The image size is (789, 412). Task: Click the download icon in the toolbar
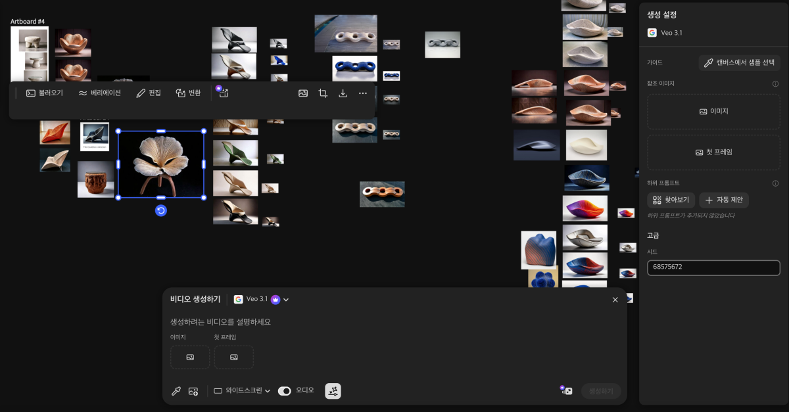[343, 93]
